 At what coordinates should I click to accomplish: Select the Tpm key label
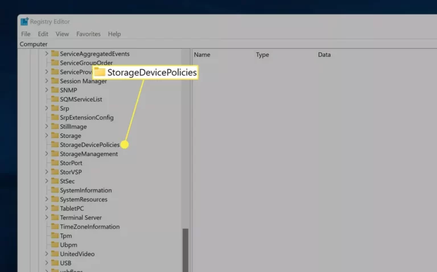tap(66, 236)
